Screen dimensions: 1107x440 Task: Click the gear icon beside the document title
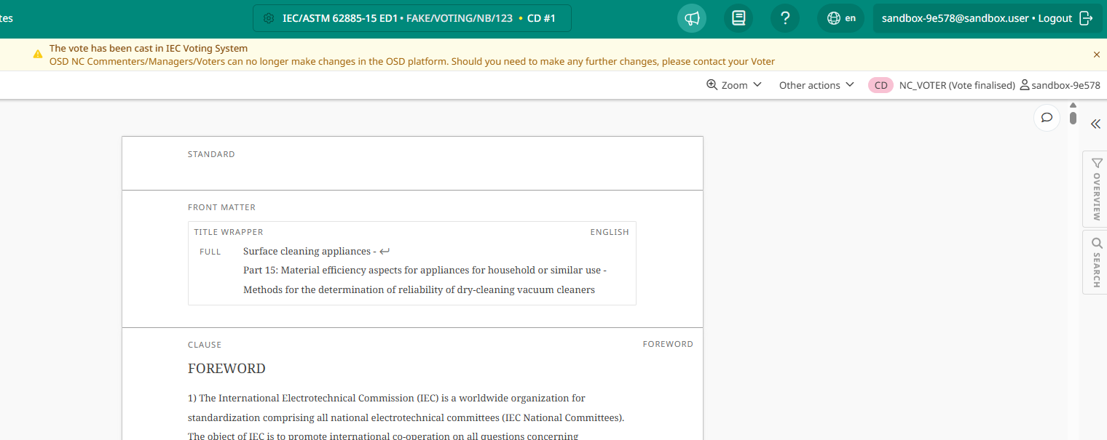[x=269, y=18]
